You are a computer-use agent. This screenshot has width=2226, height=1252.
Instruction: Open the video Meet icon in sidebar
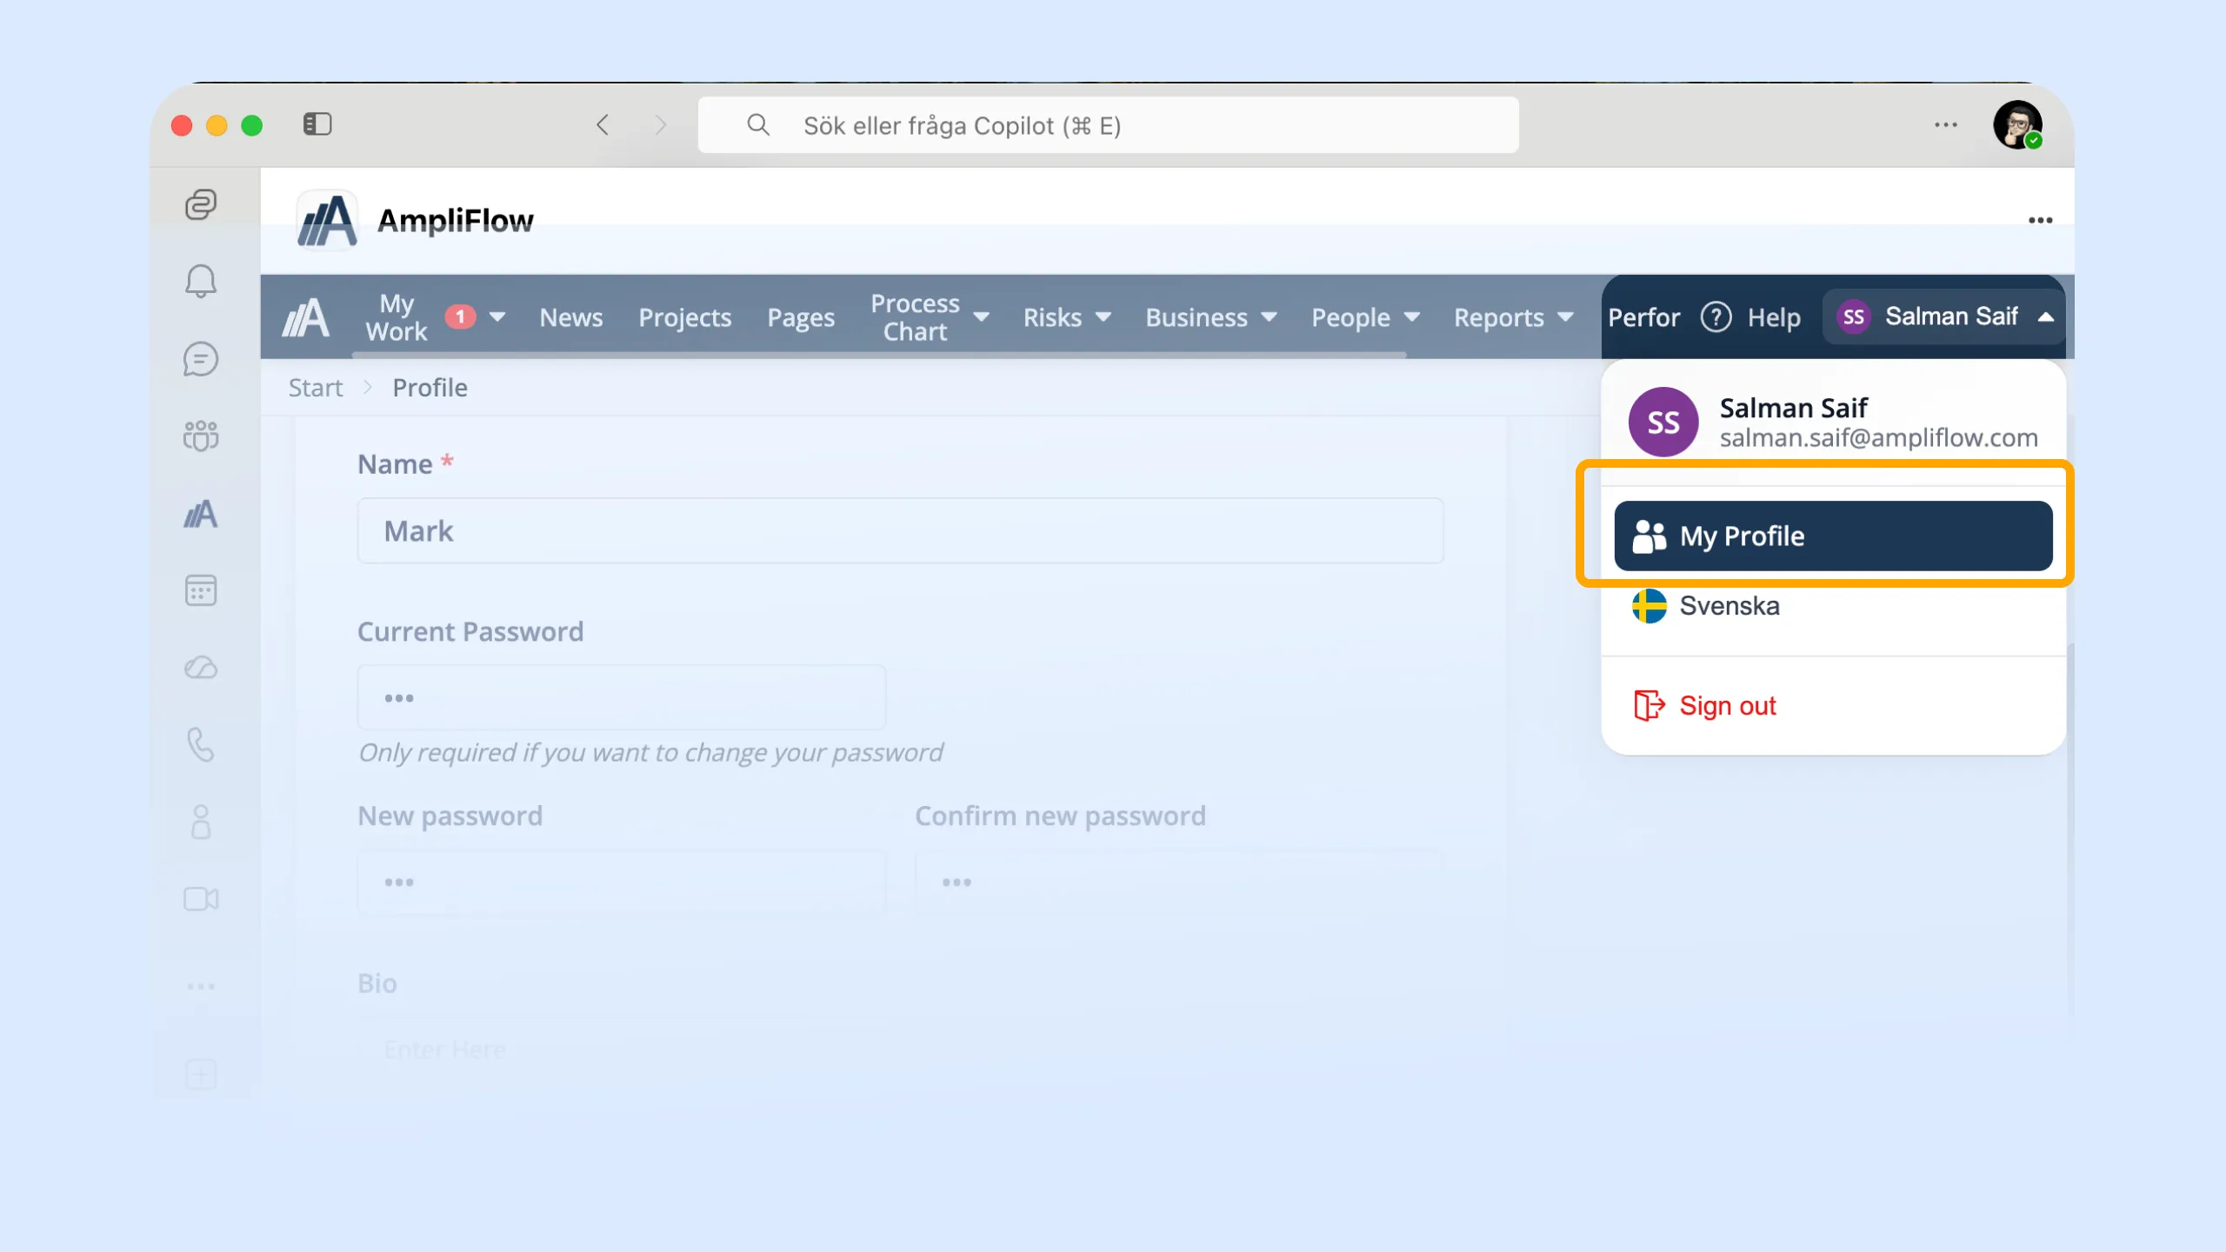201,899
